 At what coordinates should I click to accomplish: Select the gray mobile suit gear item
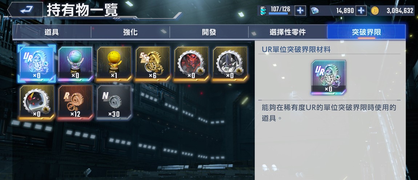(230, 63)
